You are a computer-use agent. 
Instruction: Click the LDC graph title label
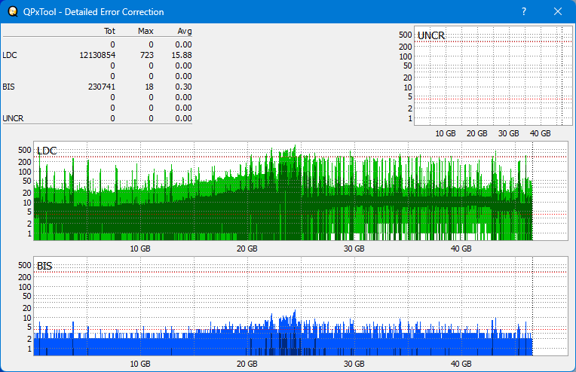pos(47,151)
